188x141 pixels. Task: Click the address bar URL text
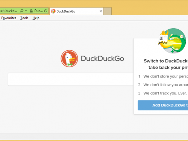(9, 11)
